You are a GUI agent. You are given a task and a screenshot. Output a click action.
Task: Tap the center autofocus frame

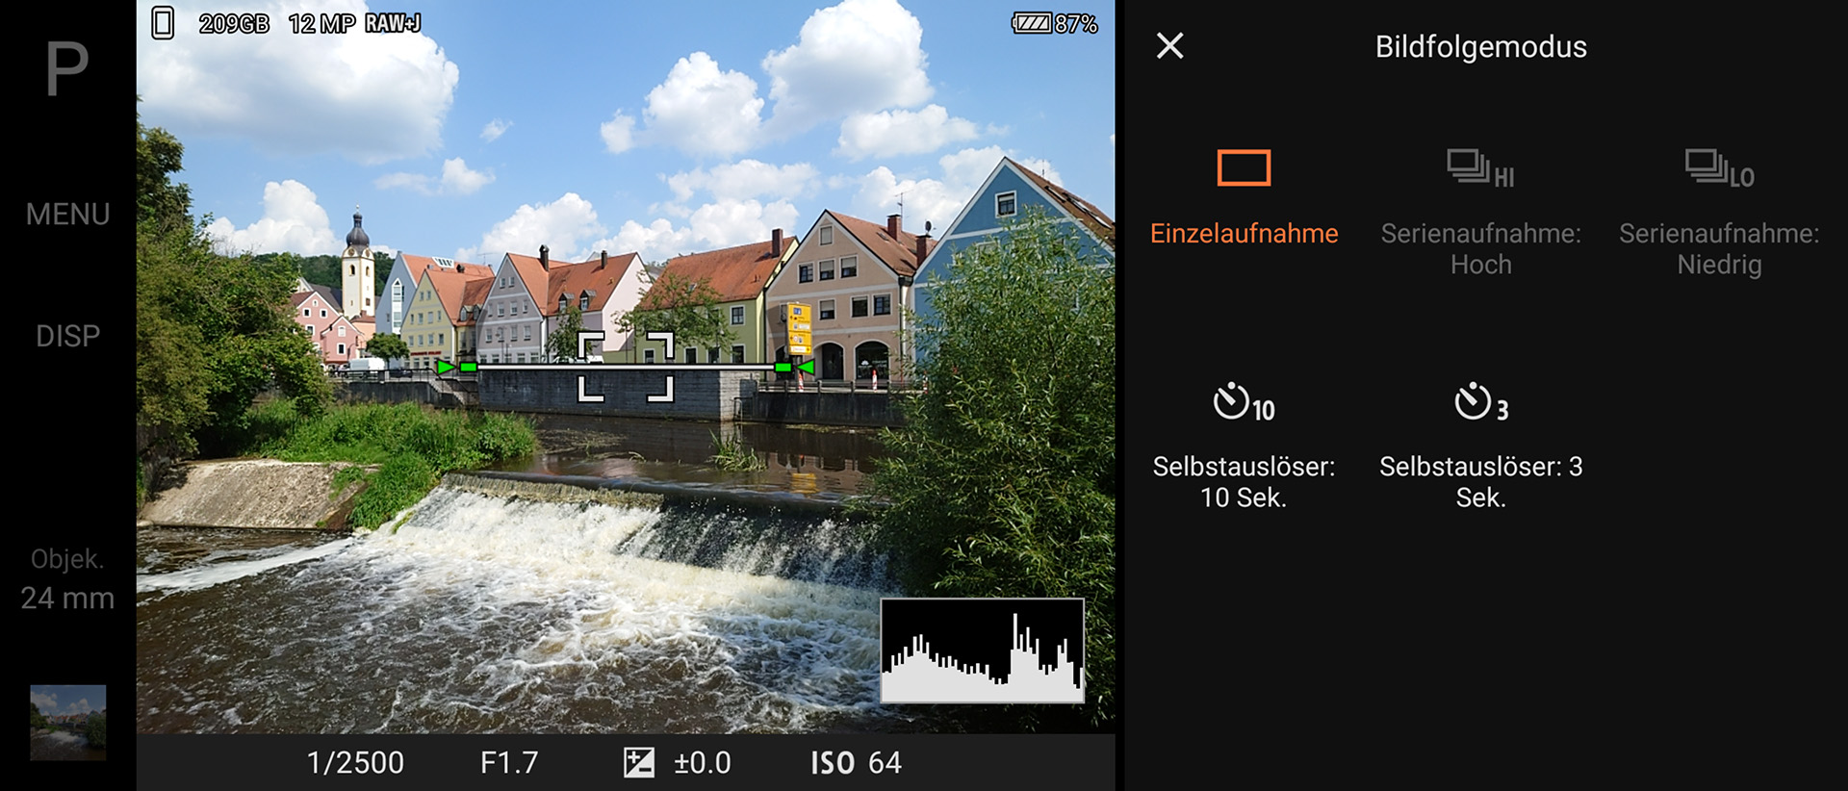click(x=625, y=367)
